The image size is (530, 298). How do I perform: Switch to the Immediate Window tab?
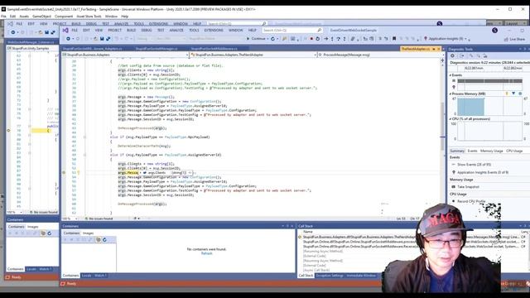pos(361,276)
